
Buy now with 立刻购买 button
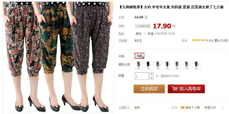pyautogui.click(x=149, y=89)
